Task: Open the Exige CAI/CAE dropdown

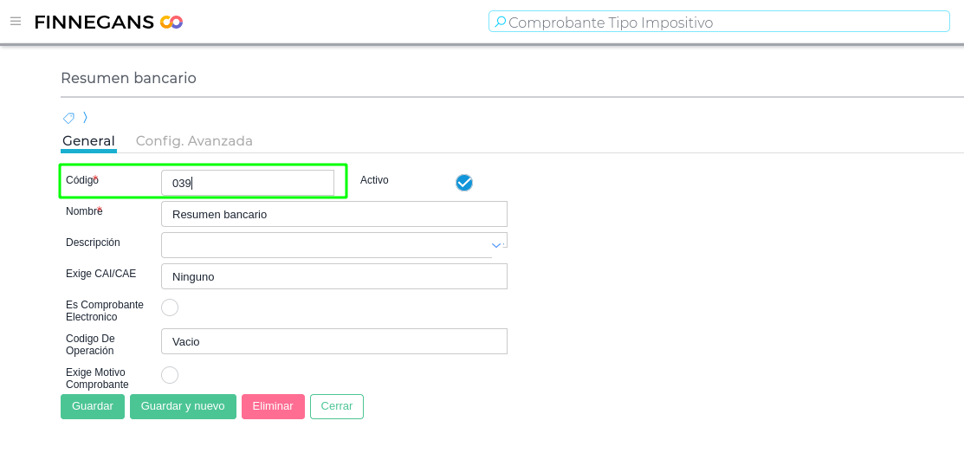Action: [333, 276]
